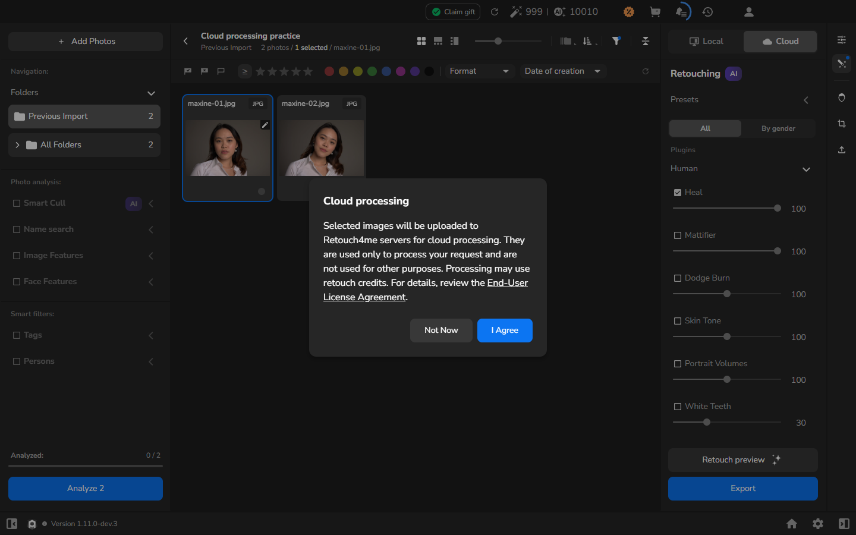
Task: Click the home icon in status bar
Action: [x=792, y=524]
